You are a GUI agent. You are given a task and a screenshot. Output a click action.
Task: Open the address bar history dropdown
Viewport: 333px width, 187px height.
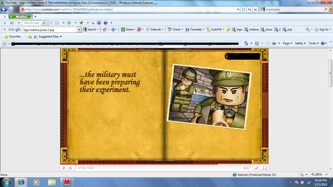coord(238,9)
